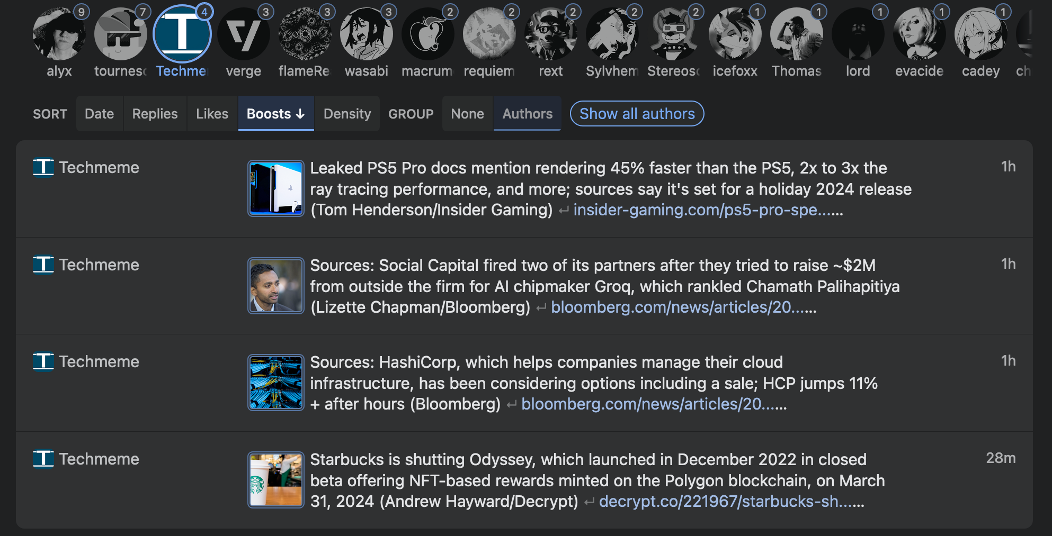1052x536 pixels.
Task: Click Techmeme logo in HashiCorp post
Action: pyautogui.click(x=43, y=361)
